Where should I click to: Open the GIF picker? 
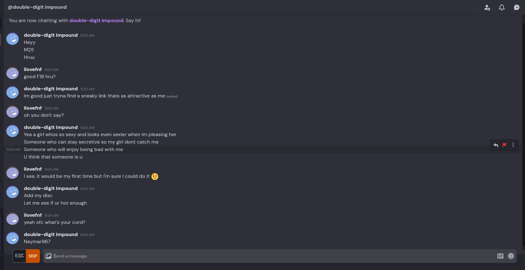pyautogui.click(x=500, y=256)
